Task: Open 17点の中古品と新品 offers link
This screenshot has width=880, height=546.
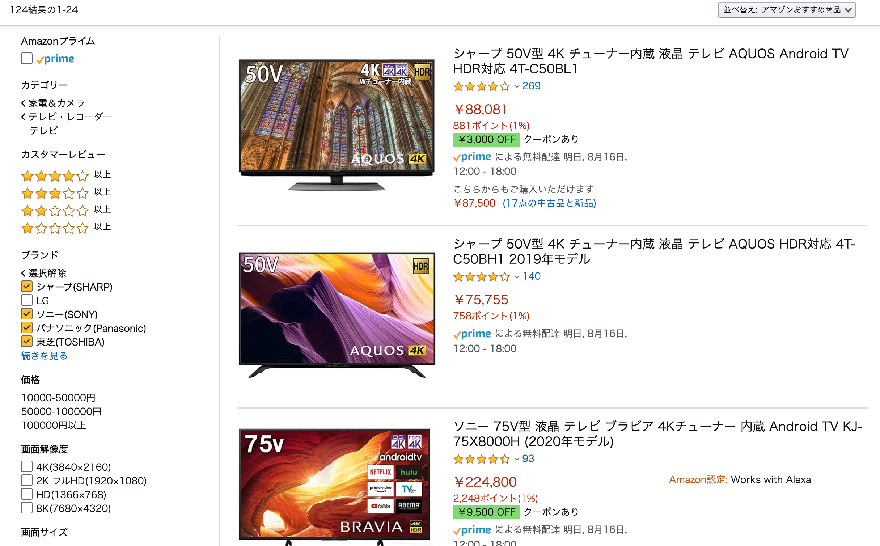Action: click(549, 203)
